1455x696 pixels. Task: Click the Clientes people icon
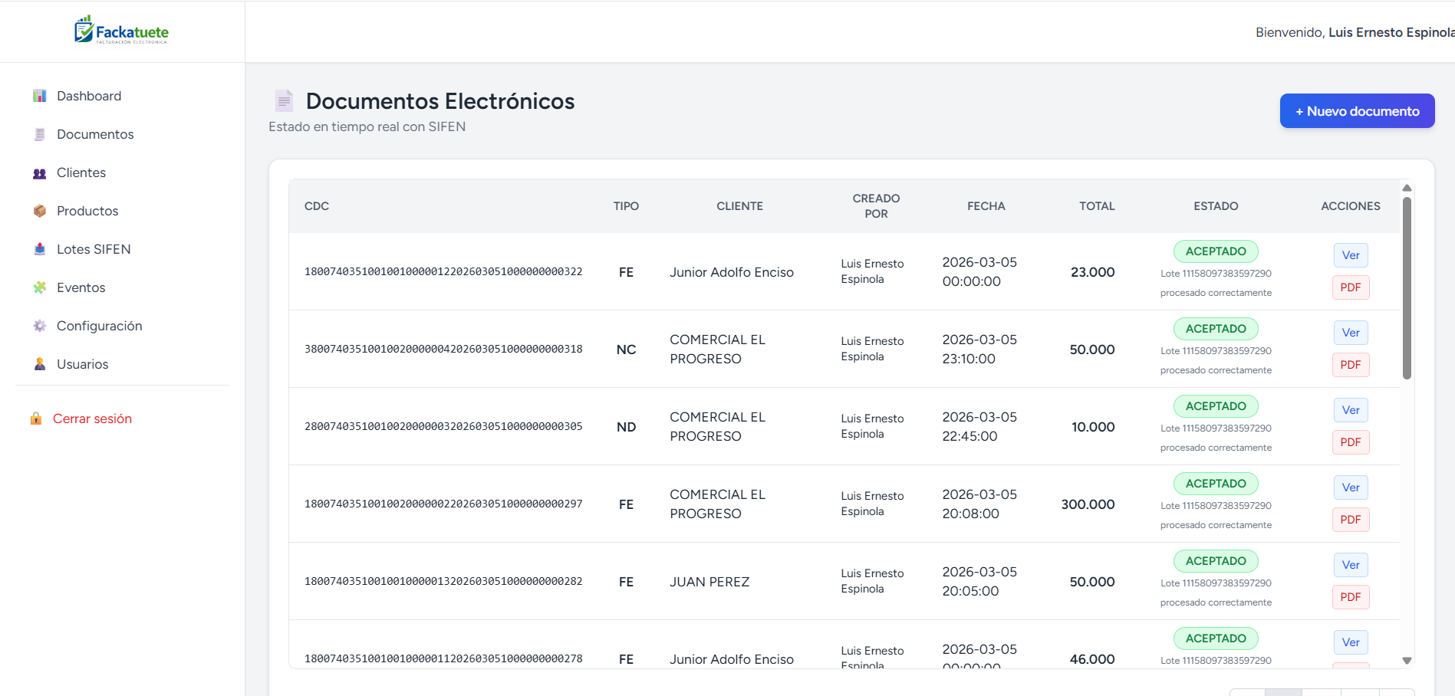[x=40, y=173]
